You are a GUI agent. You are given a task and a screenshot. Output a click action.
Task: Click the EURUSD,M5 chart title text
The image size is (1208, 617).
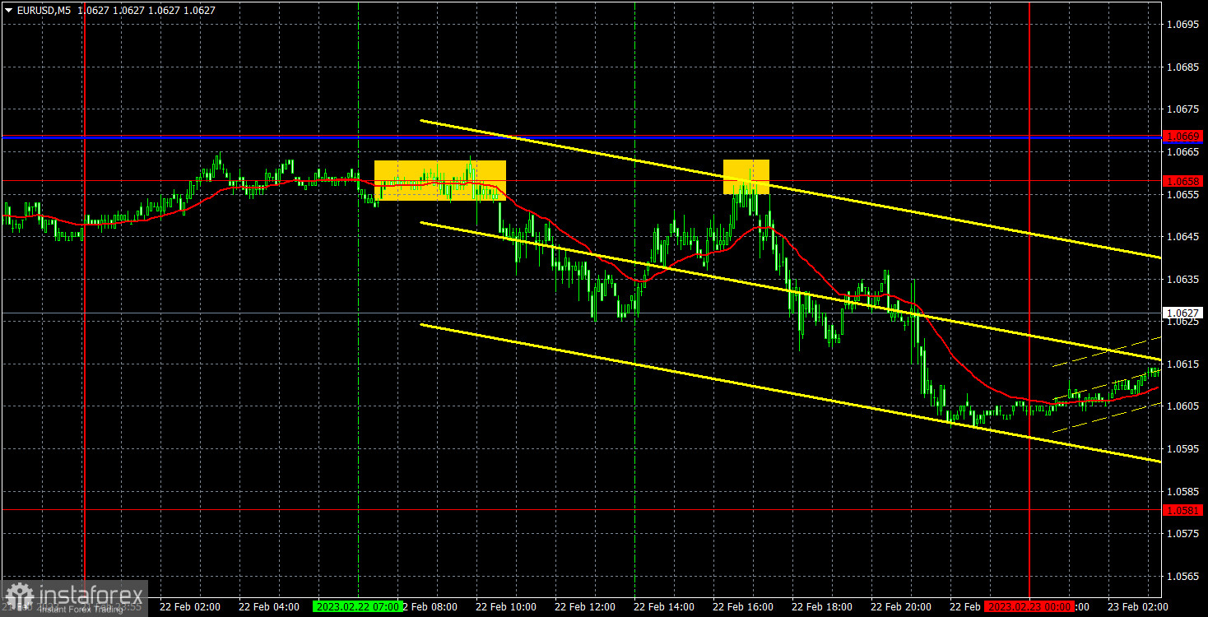coord(44,11)
